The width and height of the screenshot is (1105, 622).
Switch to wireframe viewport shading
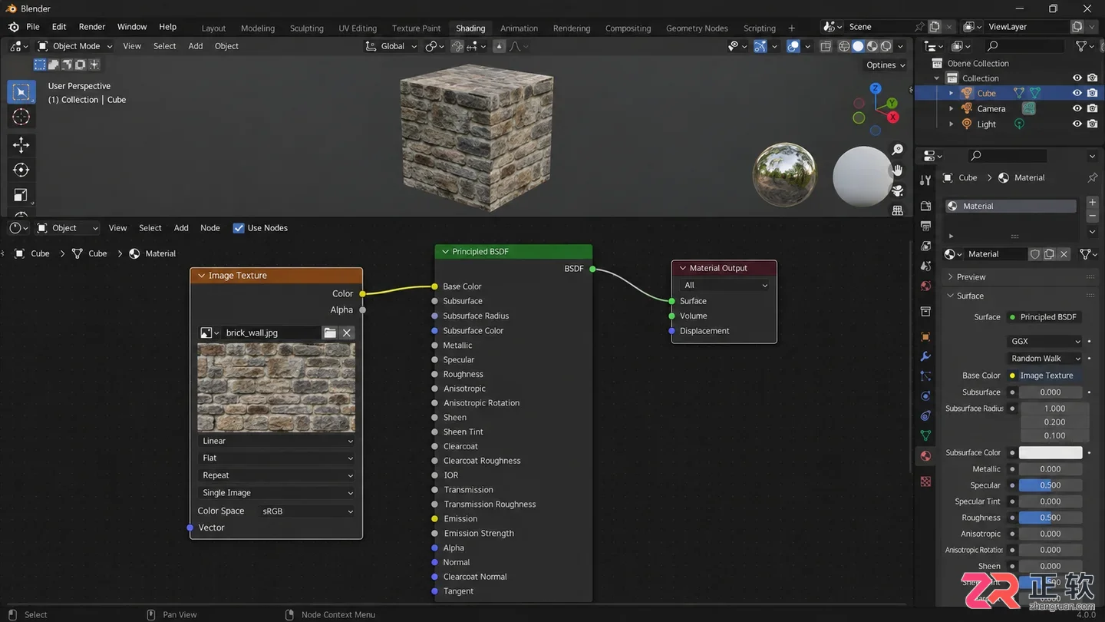tap(844, 46)
